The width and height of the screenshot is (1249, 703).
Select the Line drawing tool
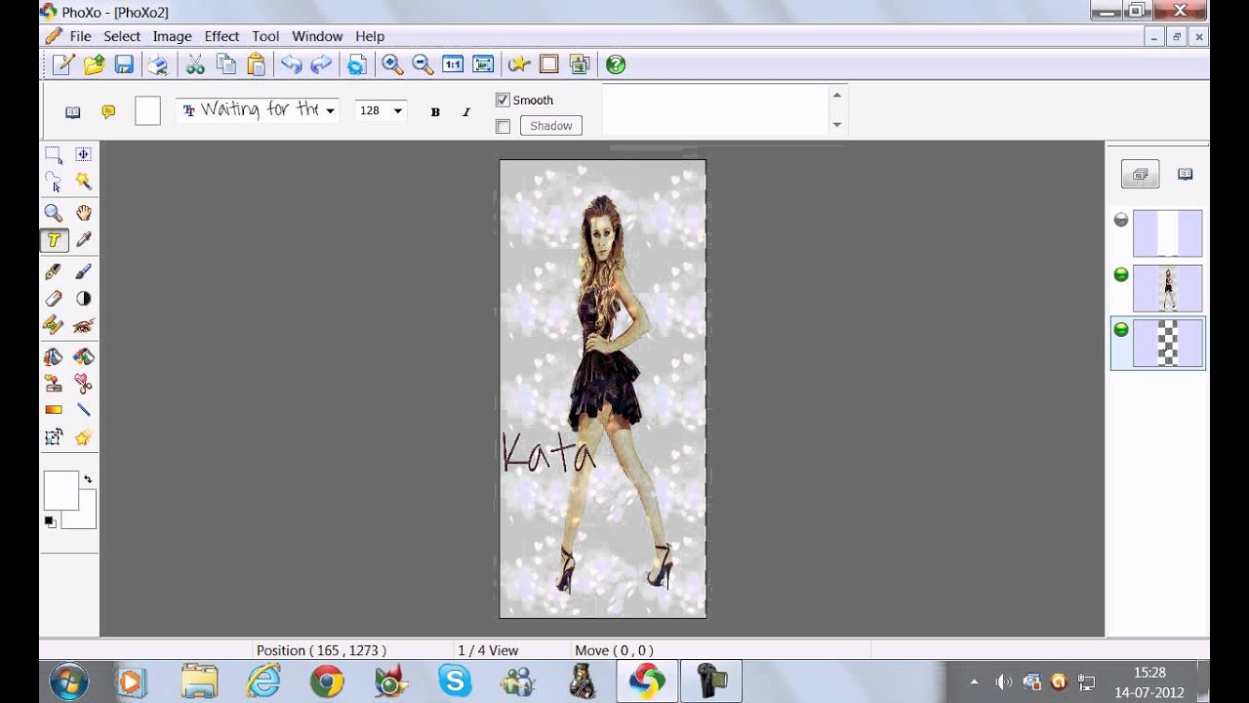[x=84, y=410]
